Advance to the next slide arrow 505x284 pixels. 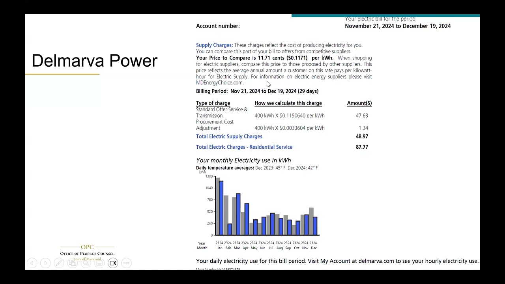45,263
